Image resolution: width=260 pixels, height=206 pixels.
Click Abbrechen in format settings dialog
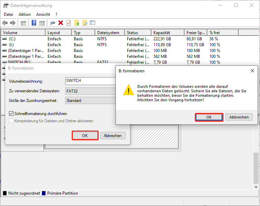(112, 136)
